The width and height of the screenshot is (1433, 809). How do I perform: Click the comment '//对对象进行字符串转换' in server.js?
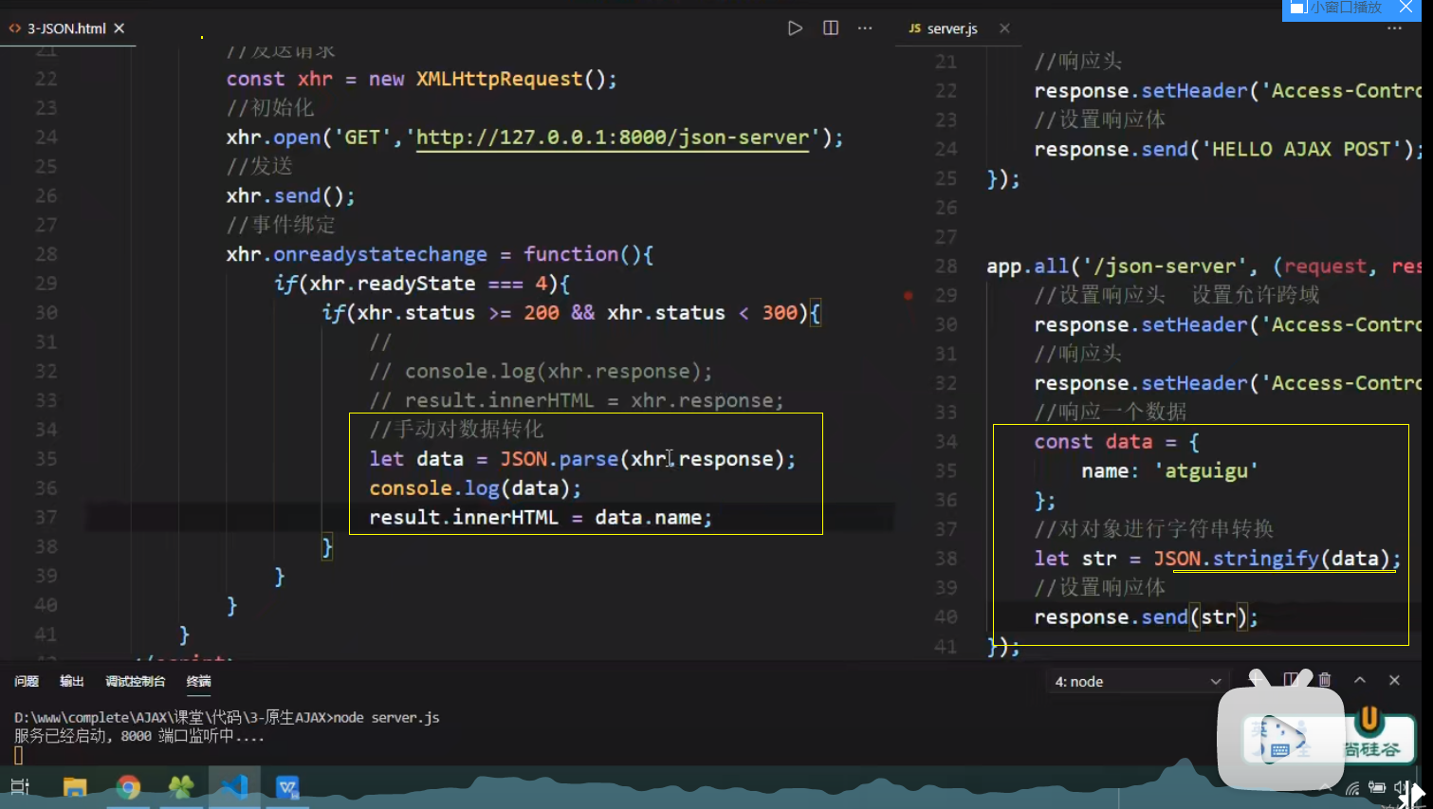[x=1153, y=529]
